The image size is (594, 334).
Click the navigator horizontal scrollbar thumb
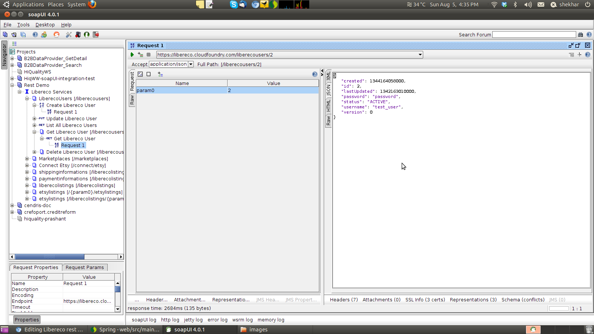tap(49, 257)
